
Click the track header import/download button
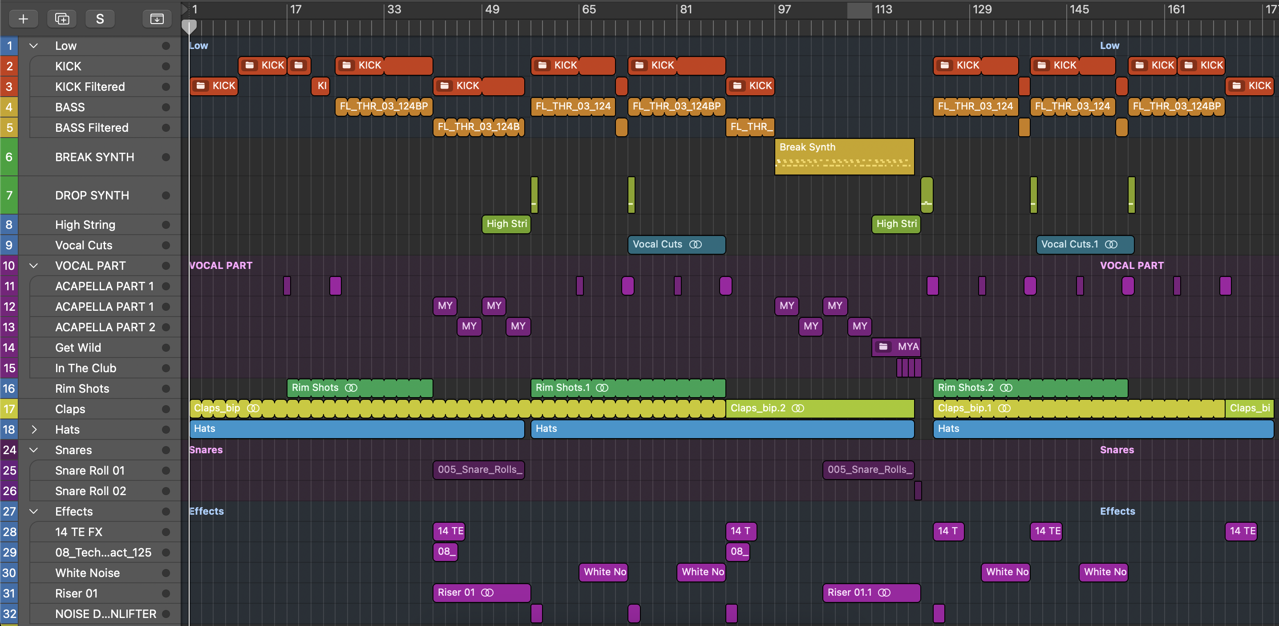click(x=157, y=19)
